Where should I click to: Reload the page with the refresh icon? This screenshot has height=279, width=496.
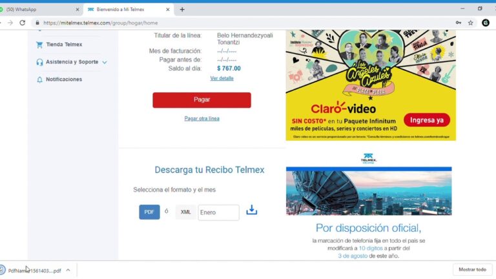(23, 23)
